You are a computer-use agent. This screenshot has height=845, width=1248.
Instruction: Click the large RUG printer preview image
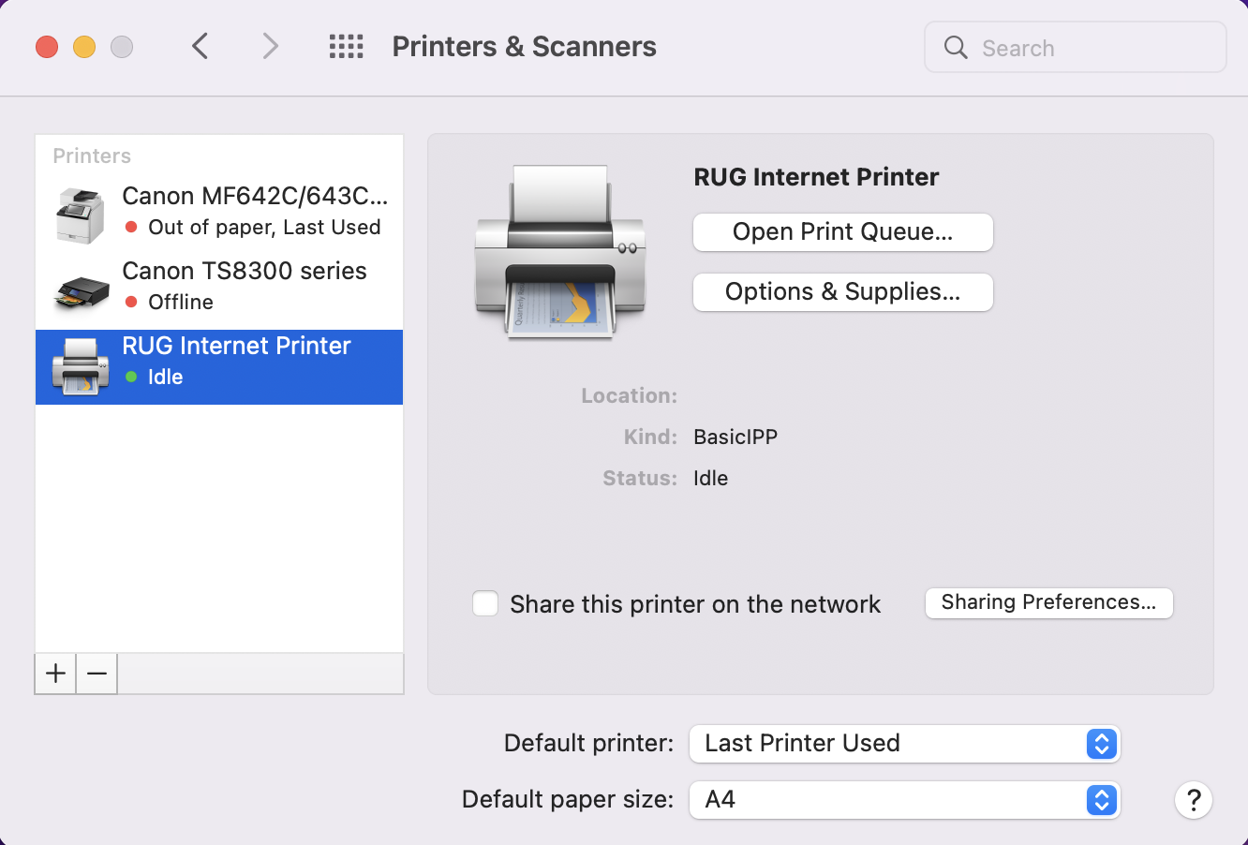pos(559,251)
